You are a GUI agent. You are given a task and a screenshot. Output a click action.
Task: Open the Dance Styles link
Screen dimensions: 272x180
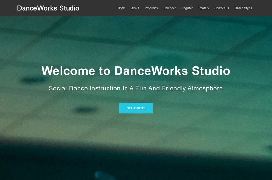(x=243, y=8)
